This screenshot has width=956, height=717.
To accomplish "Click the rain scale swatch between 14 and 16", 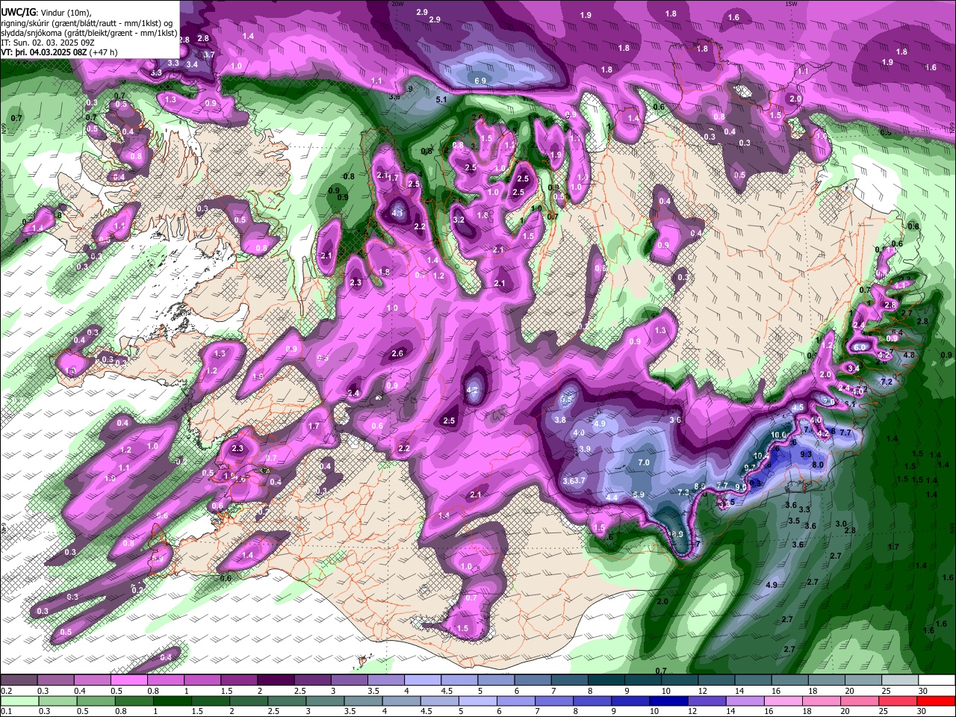I will [x=747, y=701].
